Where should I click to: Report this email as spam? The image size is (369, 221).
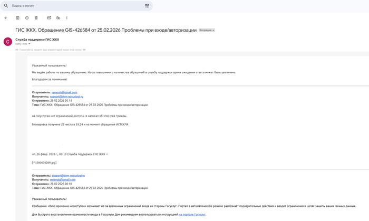tap(26, 18)
